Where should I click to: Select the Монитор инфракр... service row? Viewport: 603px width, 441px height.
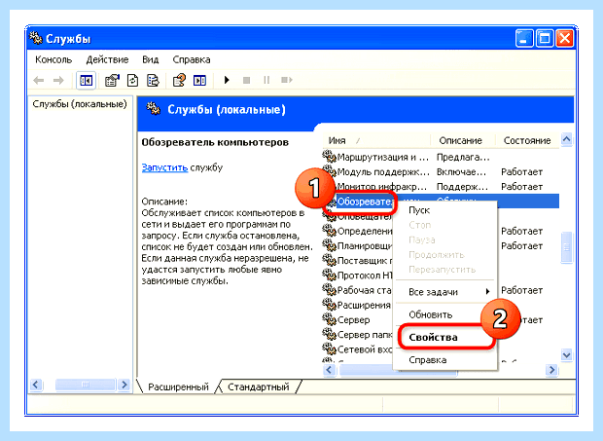point(382,187)
